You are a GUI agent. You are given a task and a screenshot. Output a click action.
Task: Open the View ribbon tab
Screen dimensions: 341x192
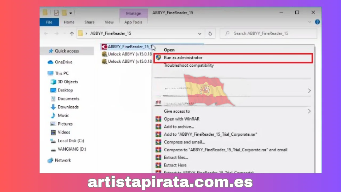109,22
